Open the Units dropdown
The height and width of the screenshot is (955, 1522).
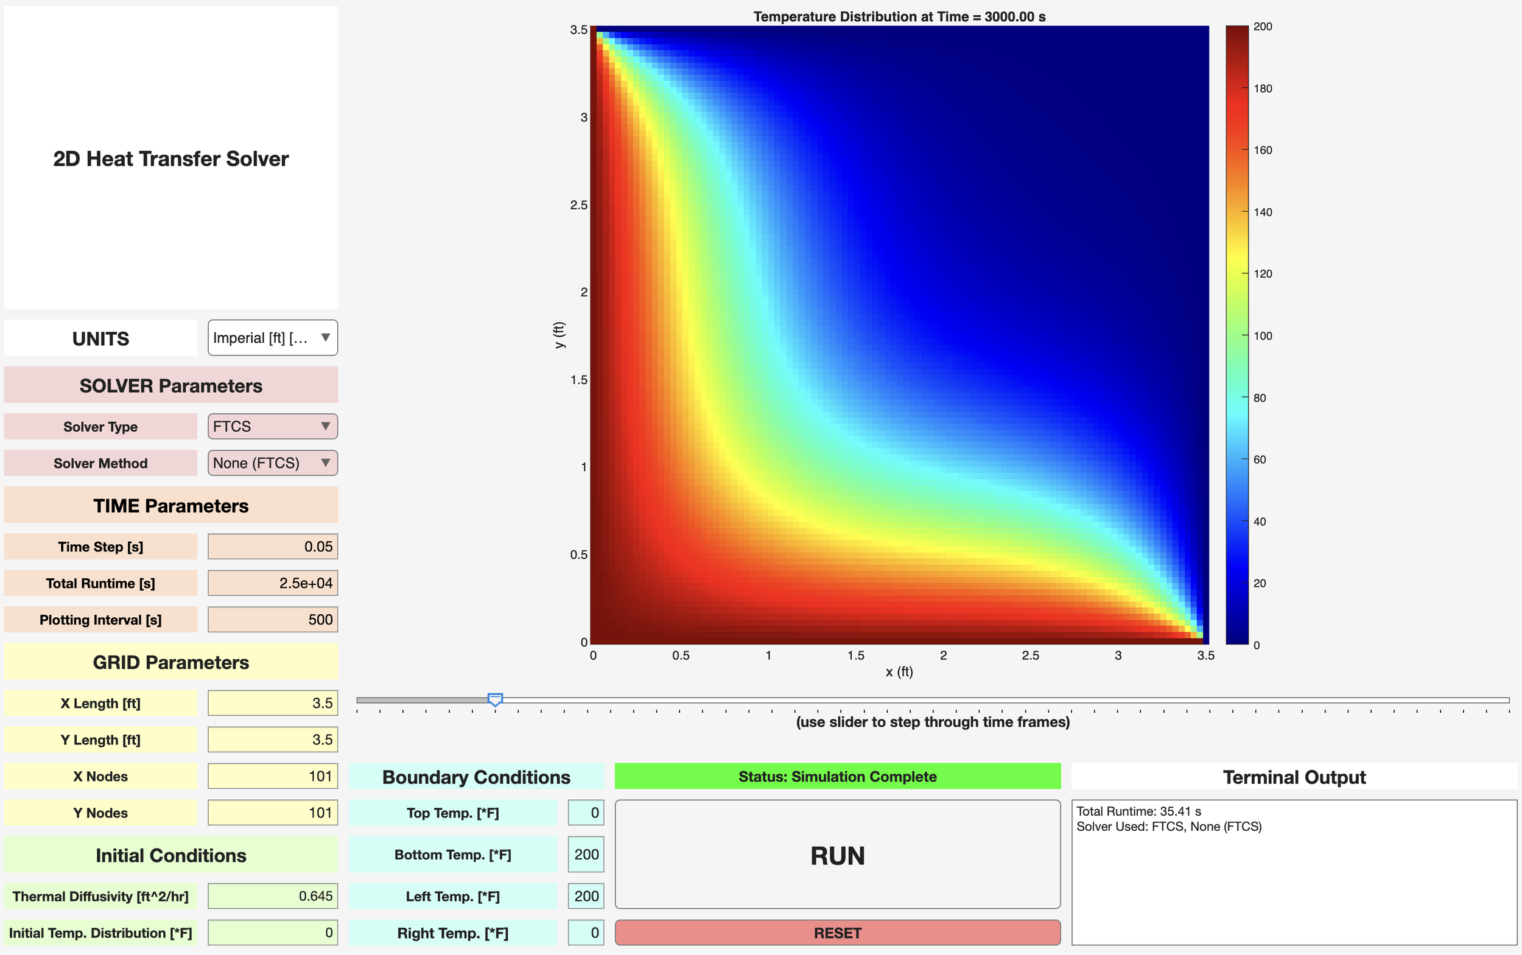click(x=272, y=338)
